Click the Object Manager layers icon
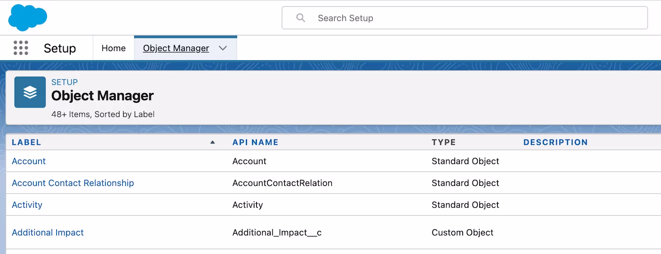The height and width of the screenshot is (254, 661). pos(30,92)
